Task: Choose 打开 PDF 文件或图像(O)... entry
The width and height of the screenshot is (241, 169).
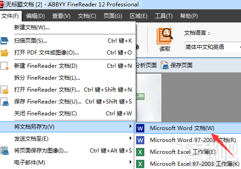Action: pos(68,53)
